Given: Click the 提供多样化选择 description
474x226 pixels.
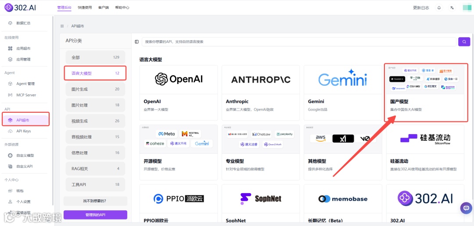Looking at the screenshot, I should point(320,169).
